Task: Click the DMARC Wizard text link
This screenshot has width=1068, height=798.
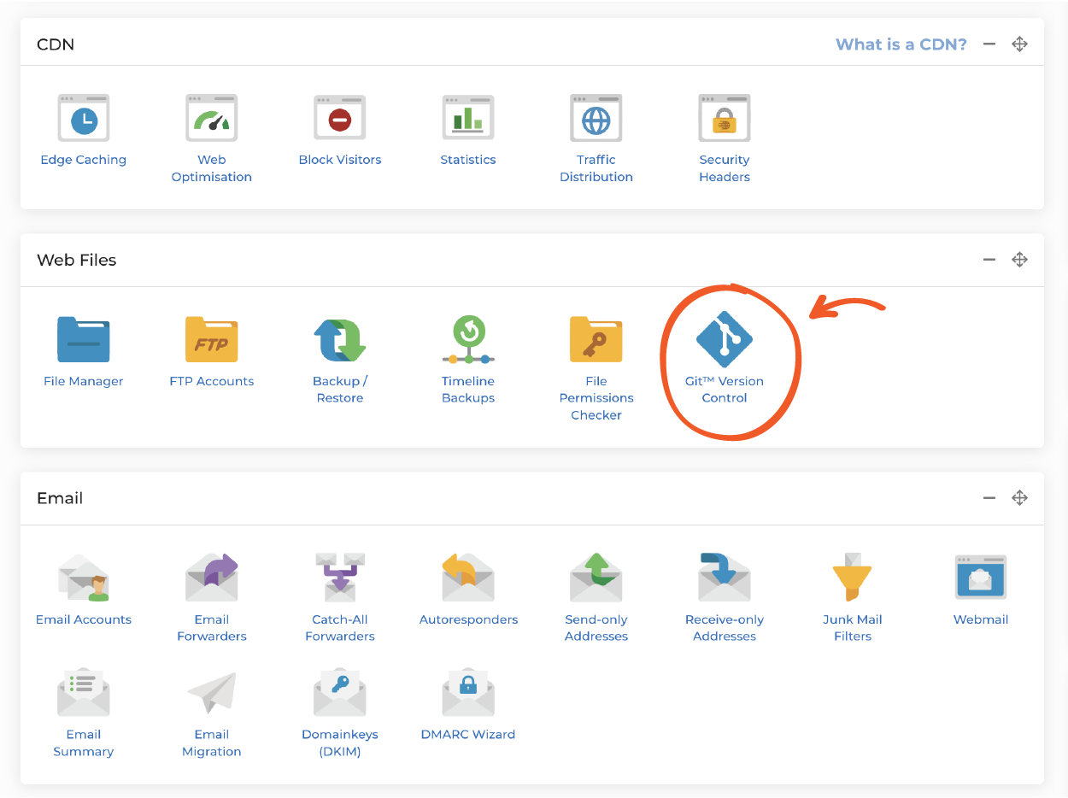Action: (468, 734)
